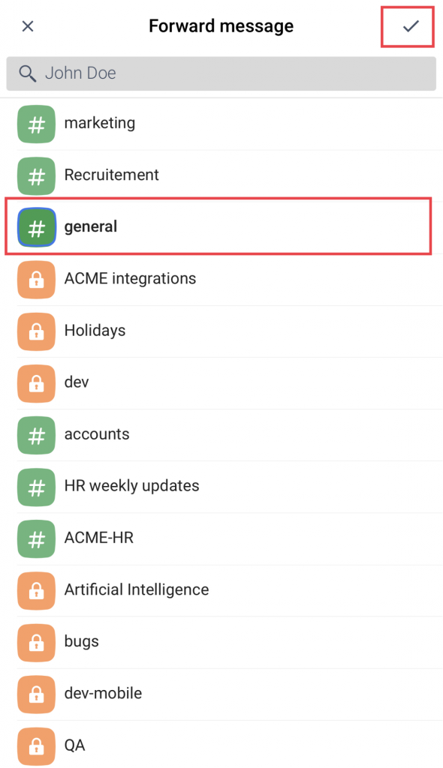Click the hash icon for accounts channel
Screen dimensions: 443x768
[x=35, y=434]
